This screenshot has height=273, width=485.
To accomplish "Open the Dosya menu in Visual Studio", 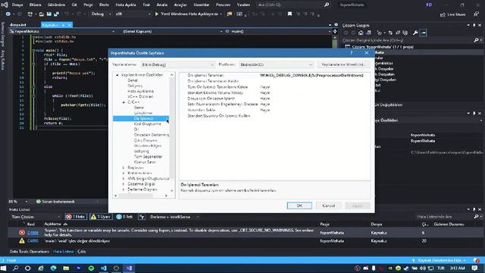I will point(17,5).
